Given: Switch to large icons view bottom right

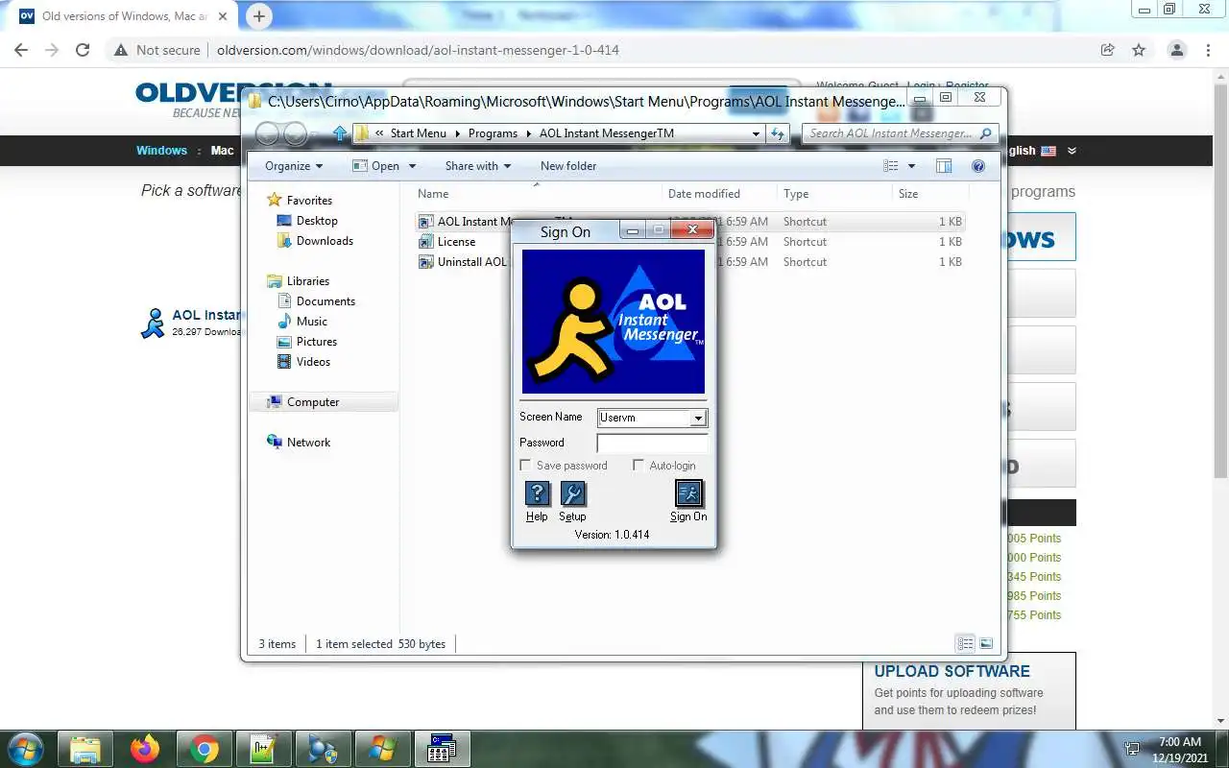Looking at the screenshot, I should tap(985, 643).
